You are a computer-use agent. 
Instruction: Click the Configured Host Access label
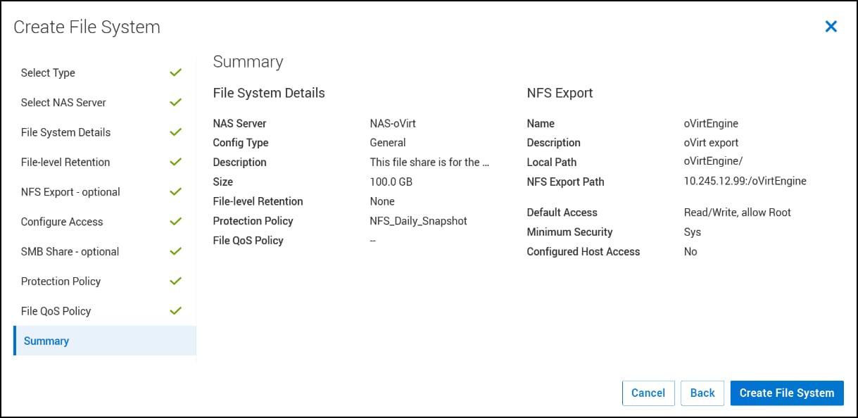click(583, 251)
